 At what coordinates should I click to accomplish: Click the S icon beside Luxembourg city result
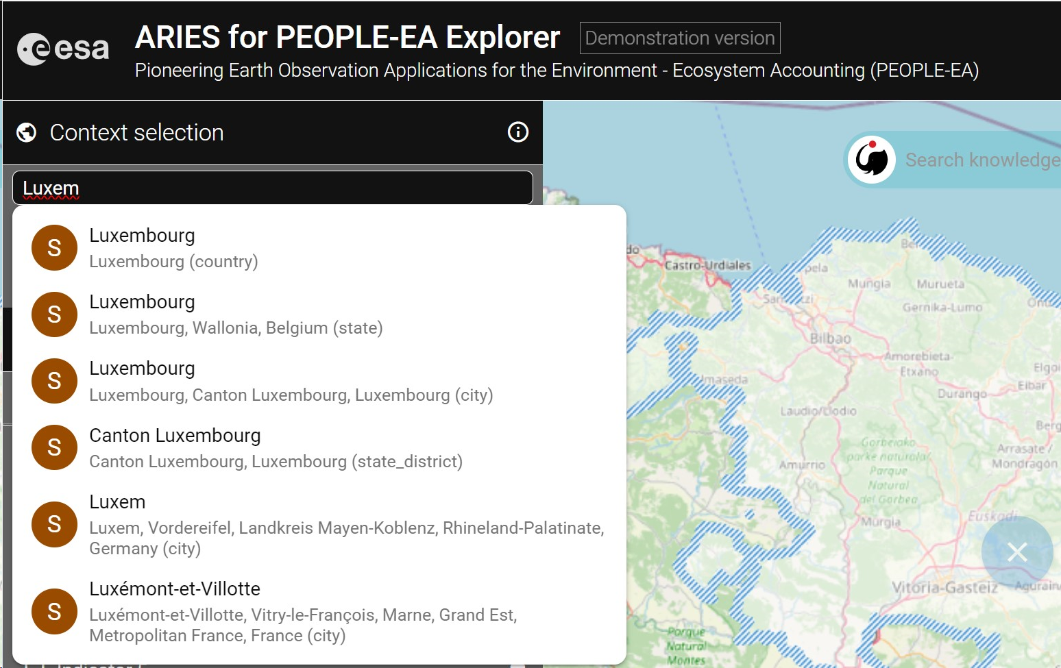(x=54, y=381)
